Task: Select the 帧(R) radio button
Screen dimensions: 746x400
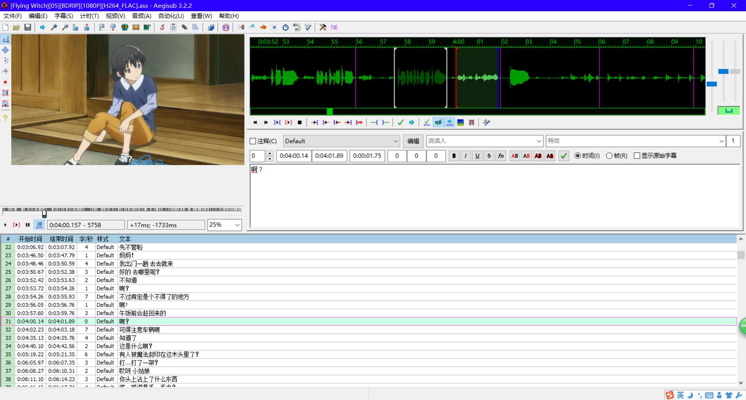Action: pos(609,156)
